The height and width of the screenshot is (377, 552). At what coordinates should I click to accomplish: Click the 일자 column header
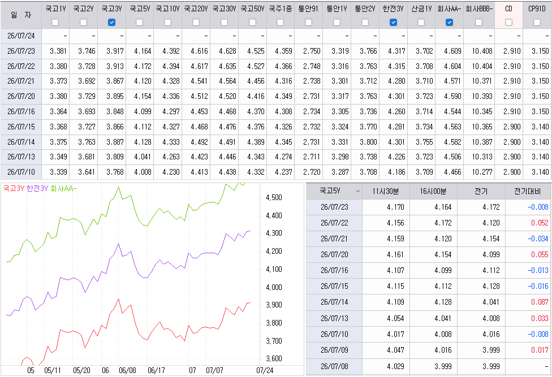coord(21,15)
